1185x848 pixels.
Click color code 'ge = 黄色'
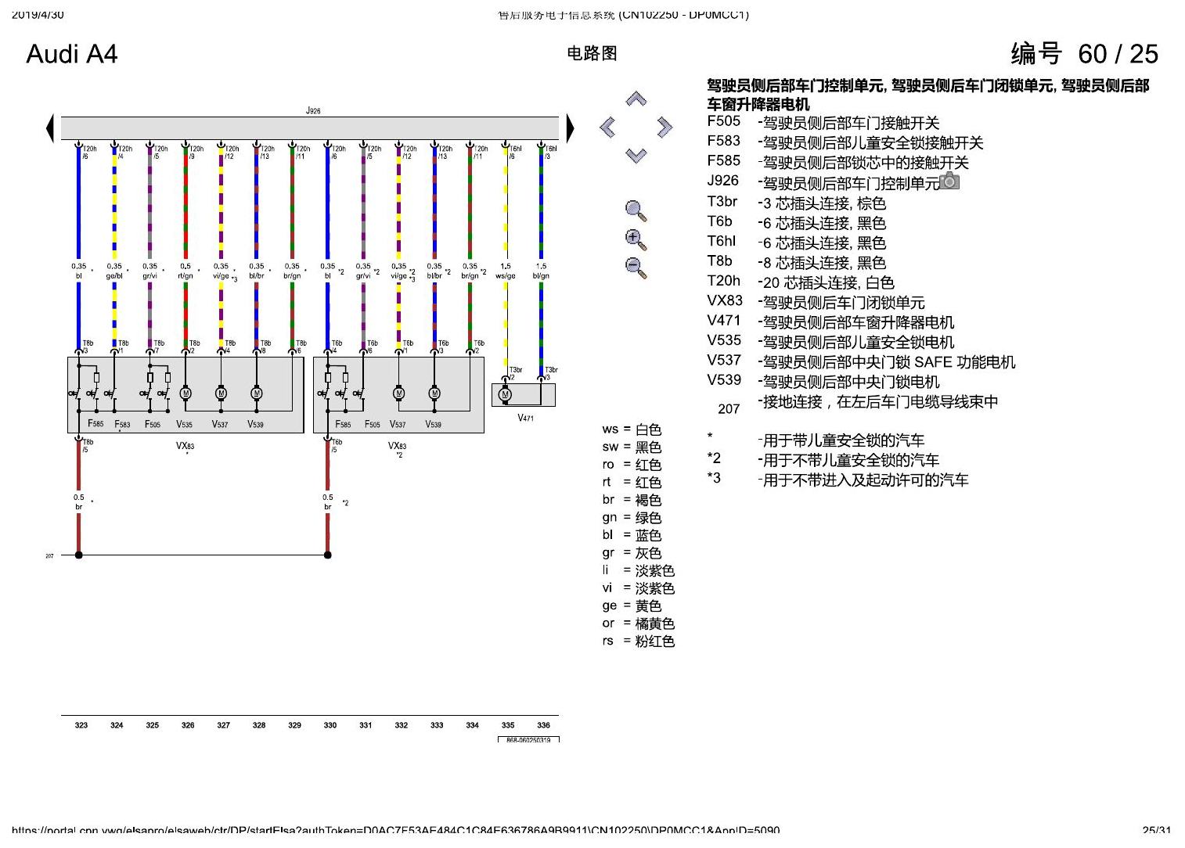click(x=632, y=605)
